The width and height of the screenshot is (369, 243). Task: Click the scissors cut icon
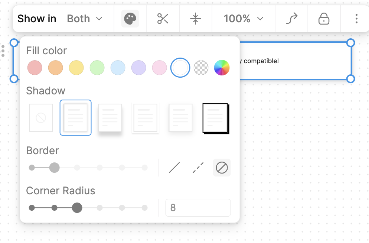(163, 19)
